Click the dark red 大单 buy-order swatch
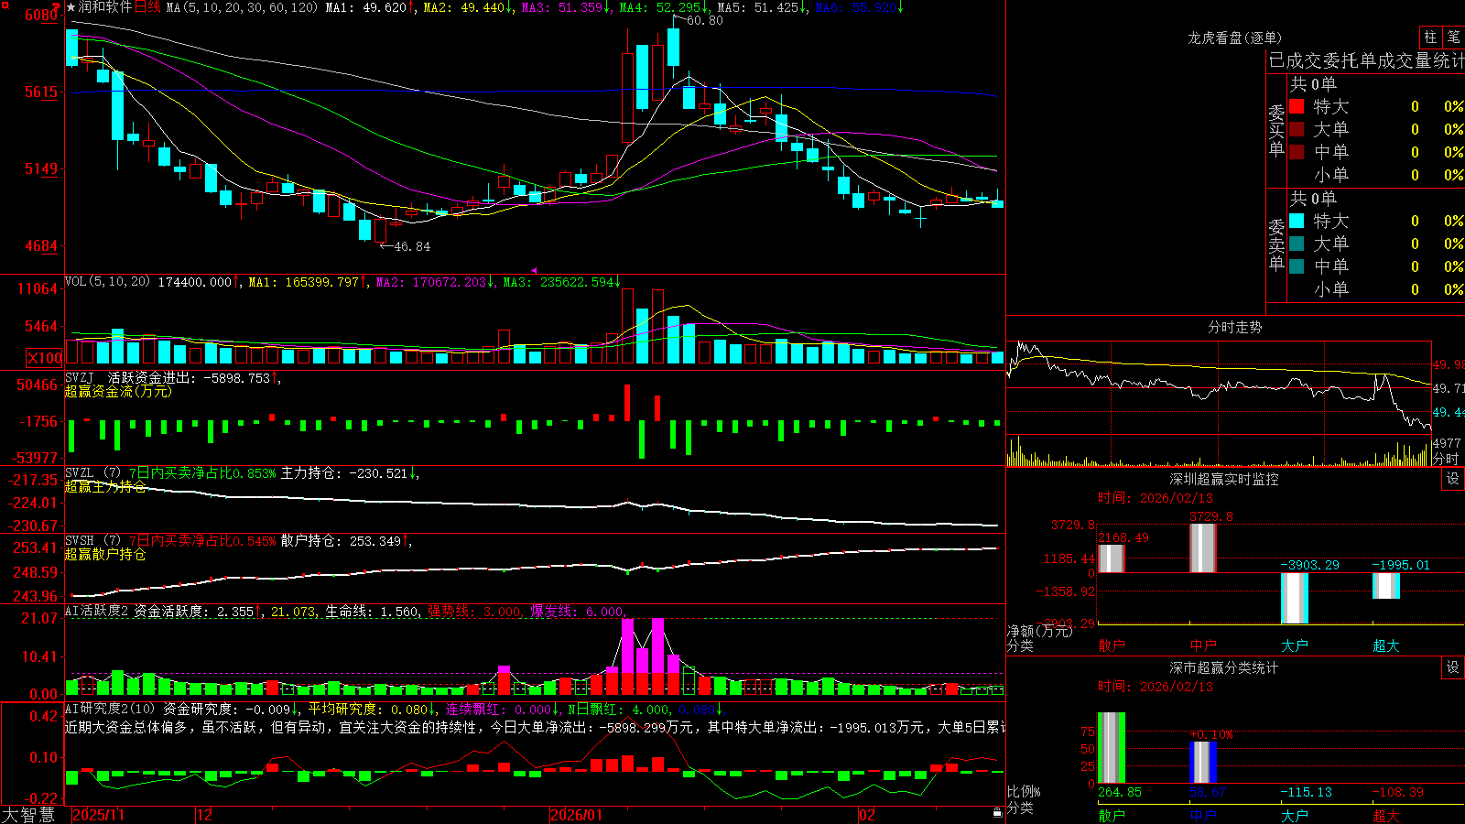The image size is (1465, 824). click(x=1297, y=129)
